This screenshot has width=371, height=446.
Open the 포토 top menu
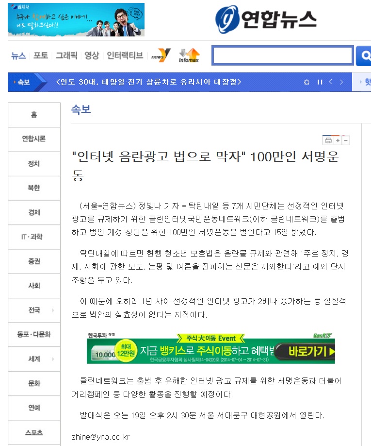coord(41,55)
